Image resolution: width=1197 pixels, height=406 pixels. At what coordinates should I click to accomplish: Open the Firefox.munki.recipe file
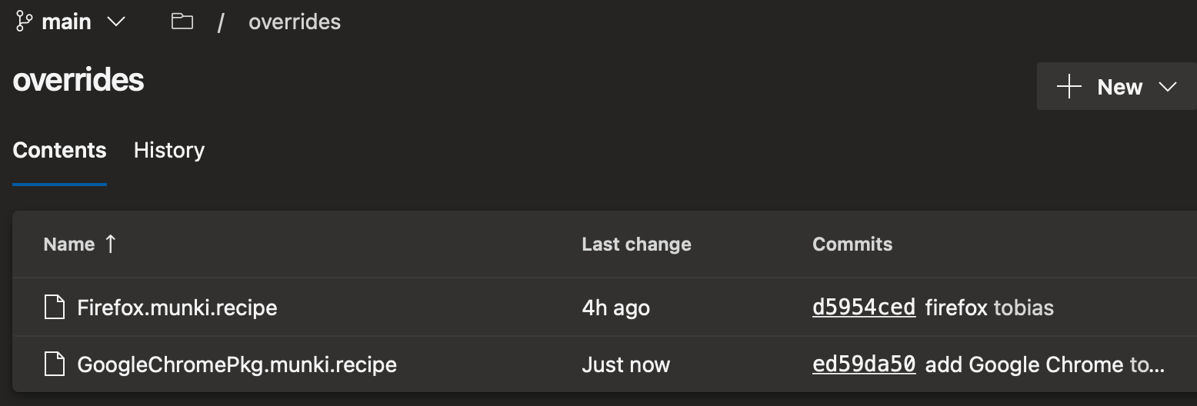177,308
